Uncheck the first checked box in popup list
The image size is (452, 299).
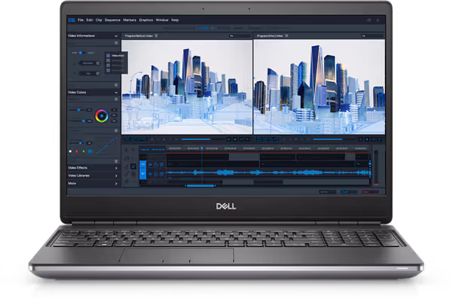108,56
